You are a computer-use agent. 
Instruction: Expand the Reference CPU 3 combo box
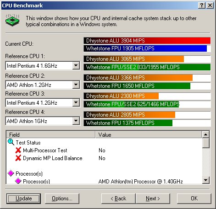tap(76, 102)
